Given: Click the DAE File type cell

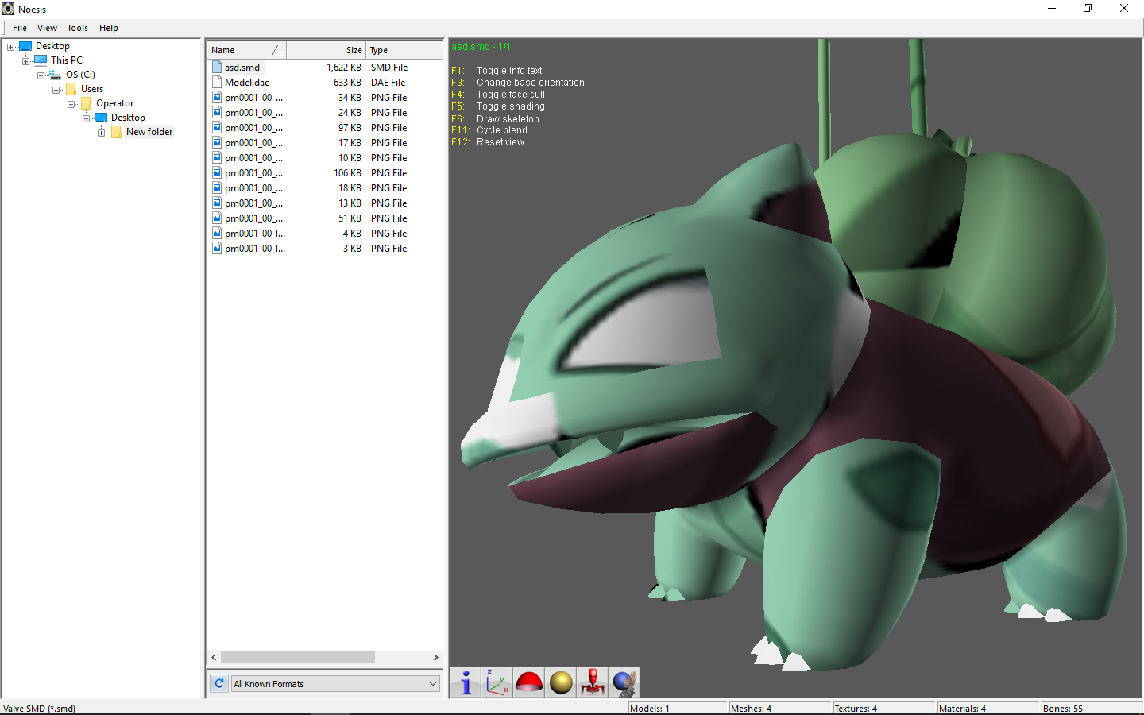Looking at the screenshot, I should coord(388,83).
